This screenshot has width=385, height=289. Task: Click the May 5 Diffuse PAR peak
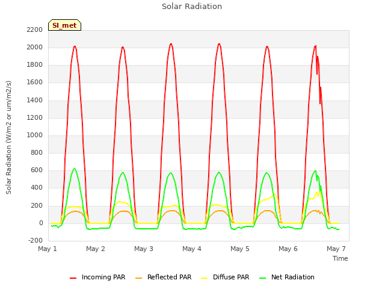pos(275,194)
